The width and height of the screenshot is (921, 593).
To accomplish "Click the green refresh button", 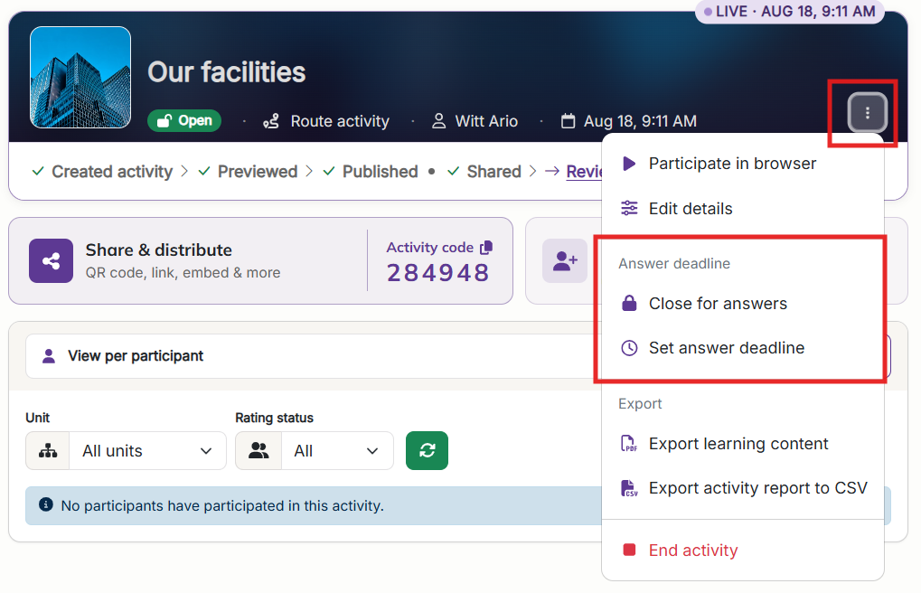I will (427, 451).
